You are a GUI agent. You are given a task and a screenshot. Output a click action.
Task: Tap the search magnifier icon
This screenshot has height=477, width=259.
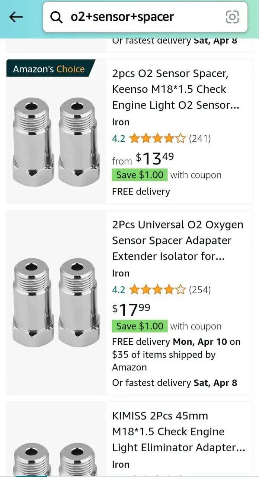[x=56, y=17]
